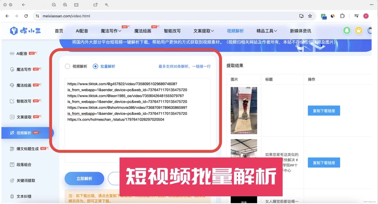Select the 视频解析 radio button

tap(68, 66)
